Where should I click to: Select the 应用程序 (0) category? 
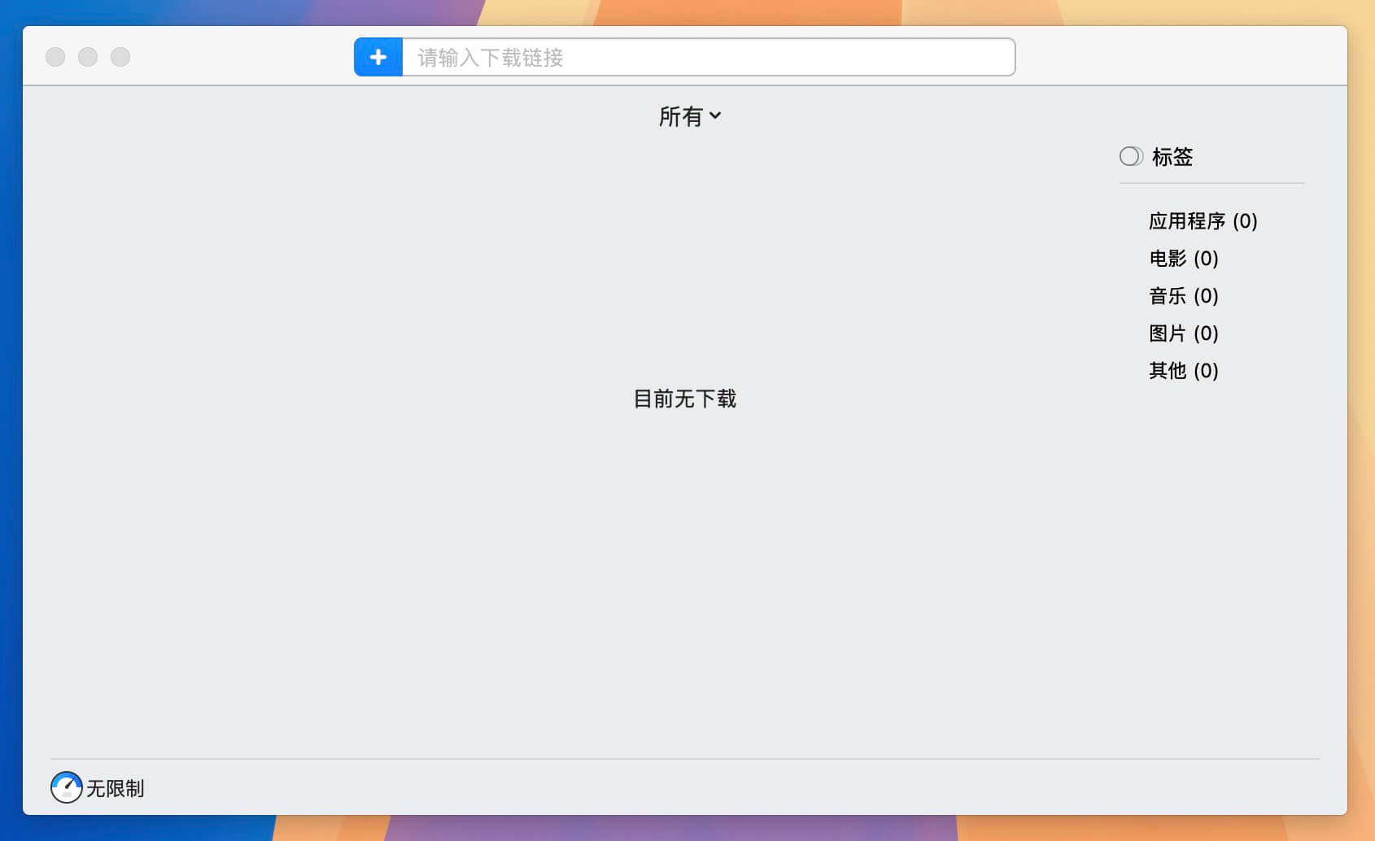point(1203,221)
